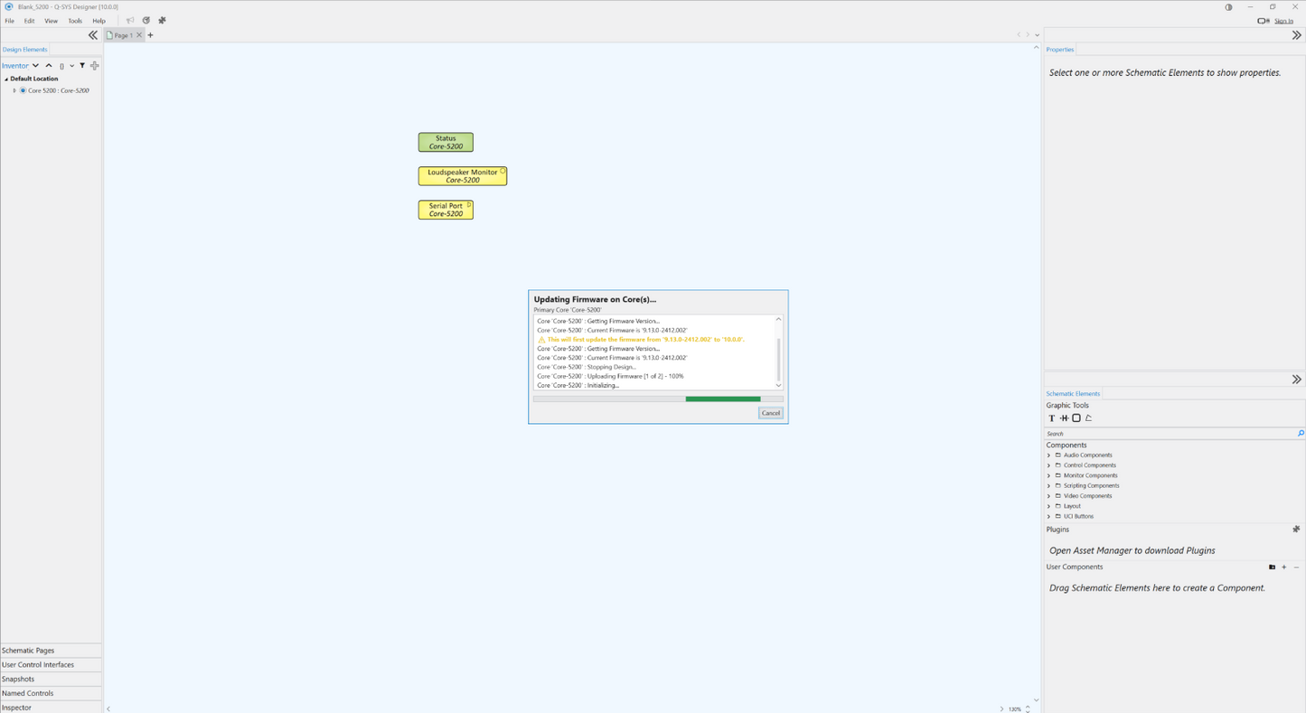Select the signal connector graphic tool
1306x713 pixels.
coord(1064,418)
